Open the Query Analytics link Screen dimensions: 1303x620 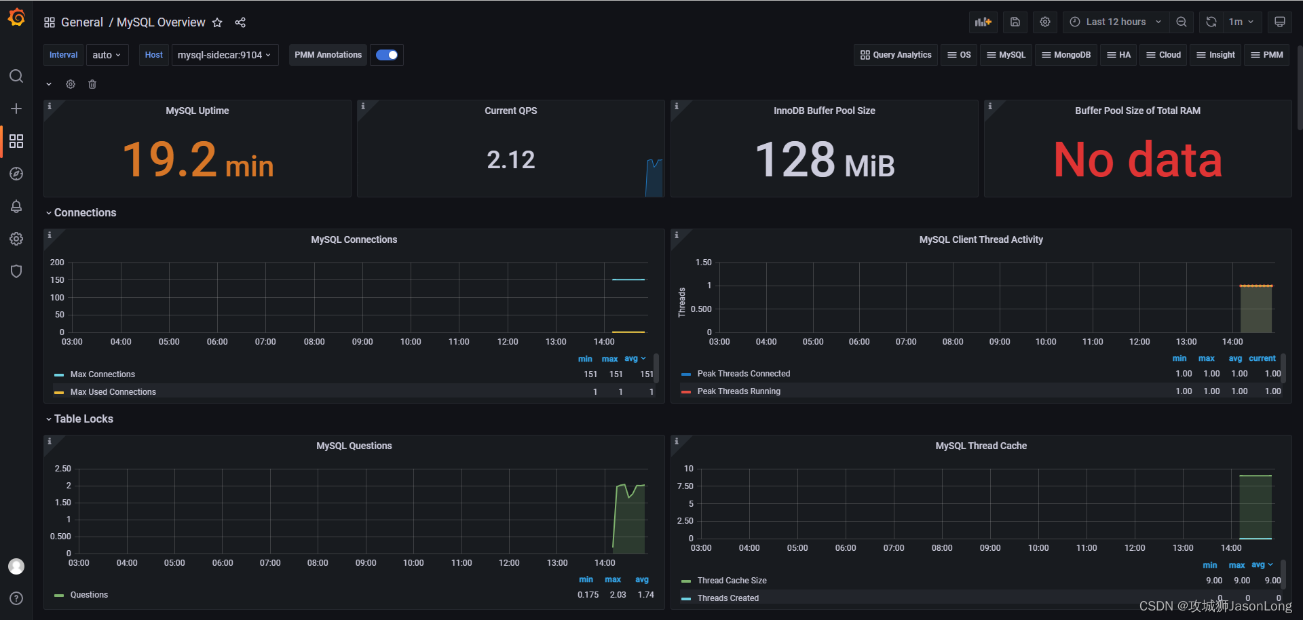coord(896,55)
